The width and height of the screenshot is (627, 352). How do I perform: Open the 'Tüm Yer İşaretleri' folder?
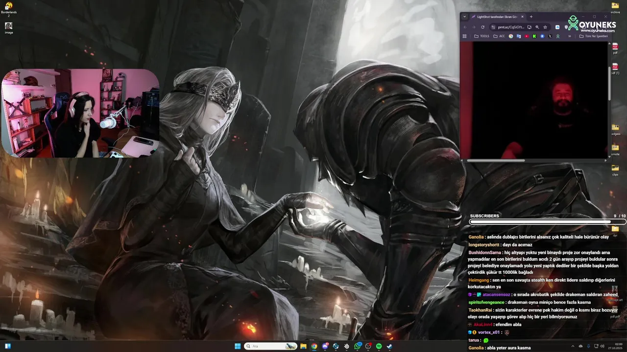[x=593, y=36]
